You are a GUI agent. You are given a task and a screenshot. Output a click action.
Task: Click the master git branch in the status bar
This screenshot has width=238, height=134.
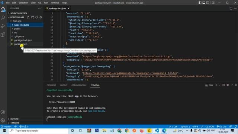6,127
